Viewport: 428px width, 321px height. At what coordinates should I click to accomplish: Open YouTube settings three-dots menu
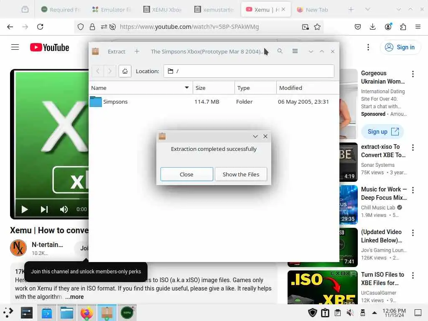point(368,47)
